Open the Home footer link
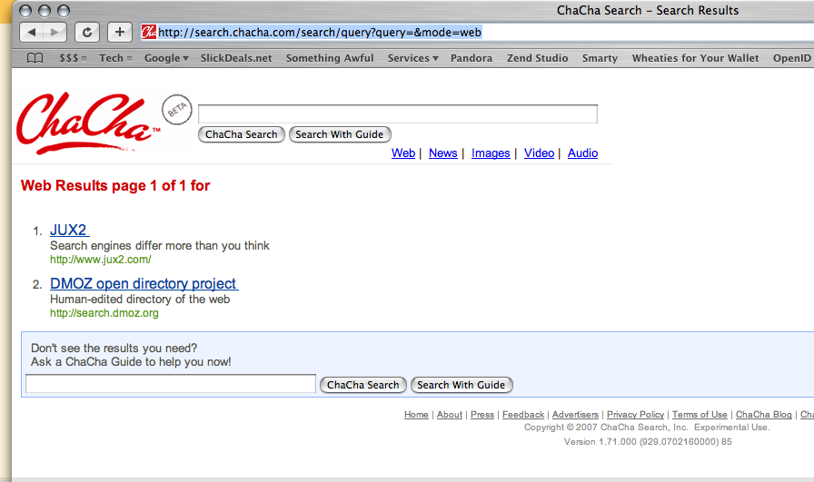 (x=416, y=415)
